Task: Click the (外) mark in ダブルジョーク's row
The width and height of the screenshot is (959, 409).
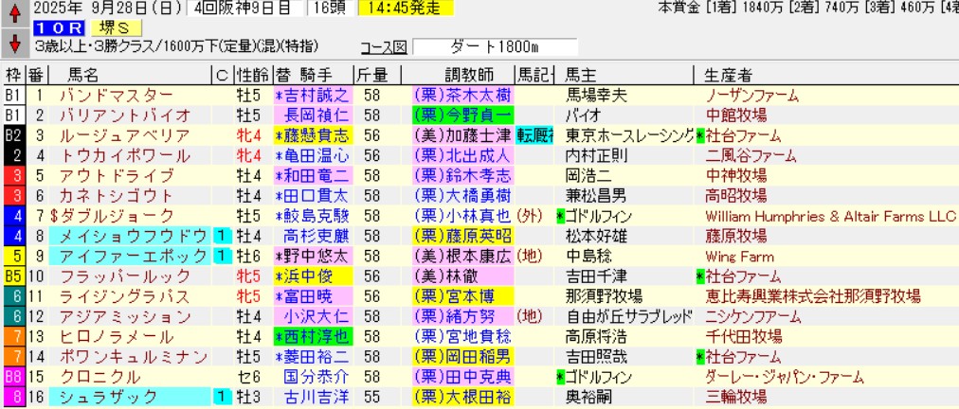Action: coord(532,216)
